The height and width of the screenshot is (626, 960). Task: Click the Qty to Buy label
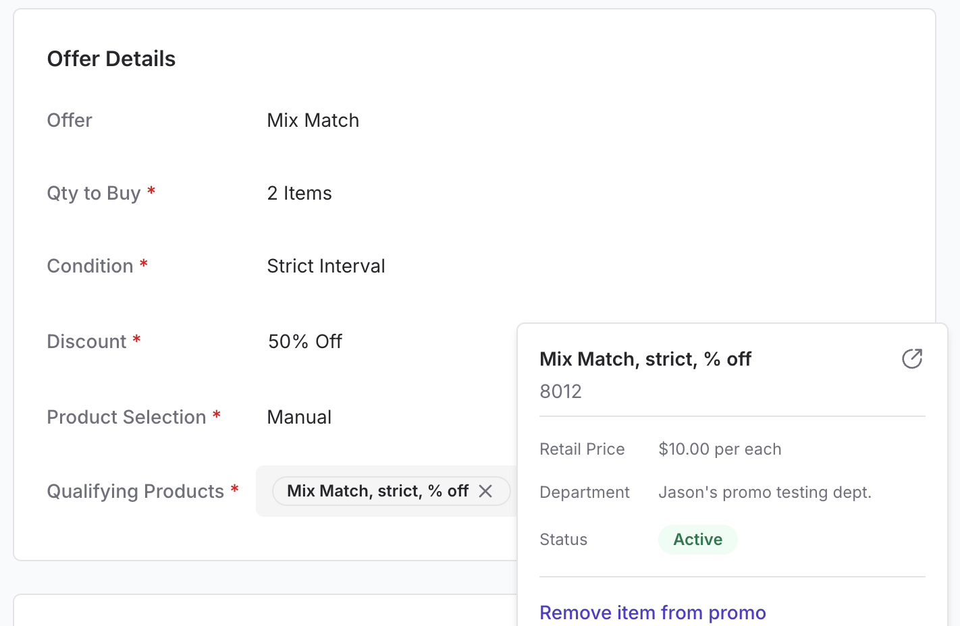point(94,194)
